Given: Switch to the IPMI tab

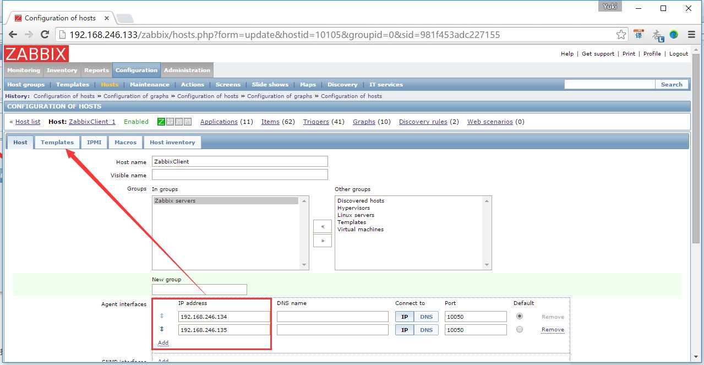Looking at the screenshot, I should click(x=94, y=142).
